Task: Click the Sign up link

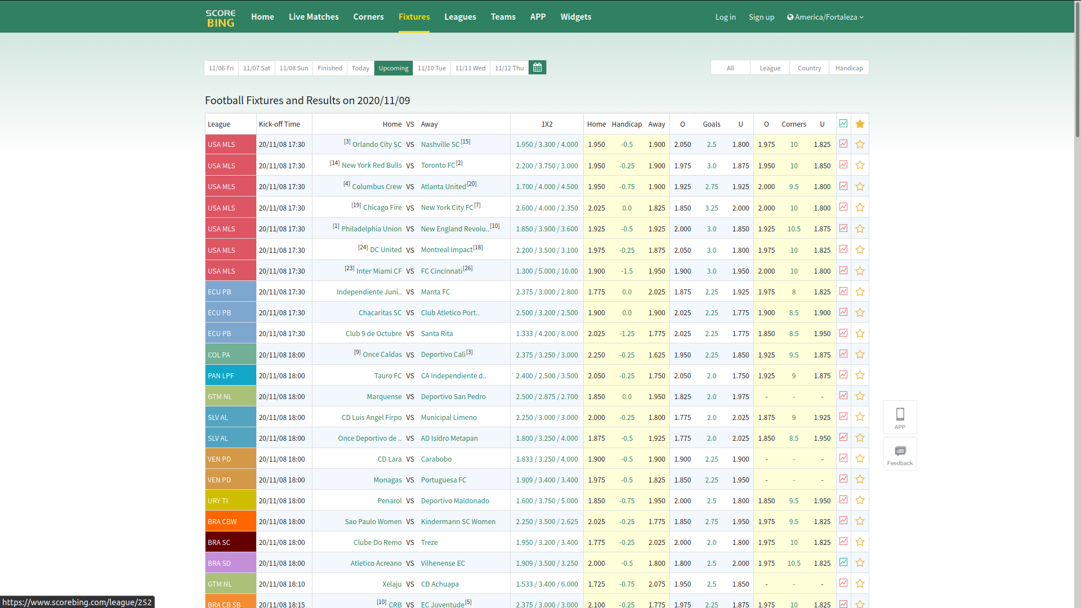Action: coord(761,17)
